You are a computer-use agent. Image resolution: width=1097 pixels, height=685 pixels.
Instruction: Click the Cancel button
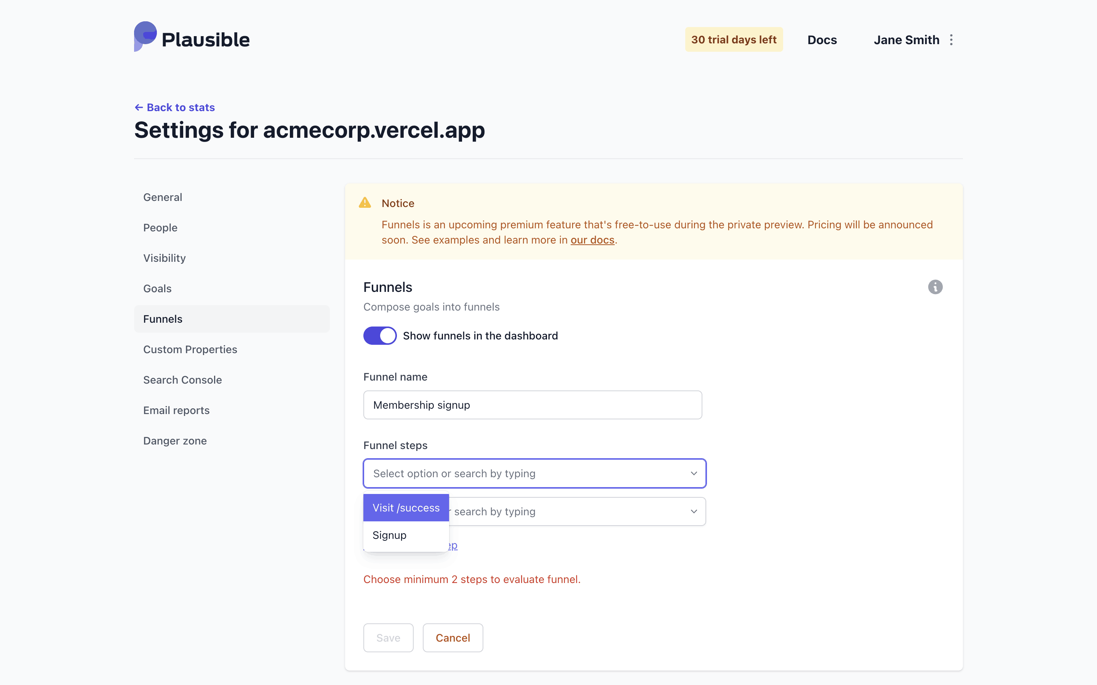(453, 638)
